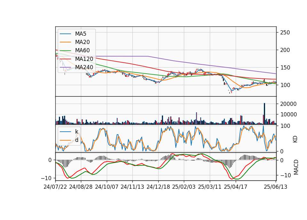The height and width of the screenshot is (220, 307).
Task: Click the 24/08/28 date axis label
Action: tap(81, 187)
